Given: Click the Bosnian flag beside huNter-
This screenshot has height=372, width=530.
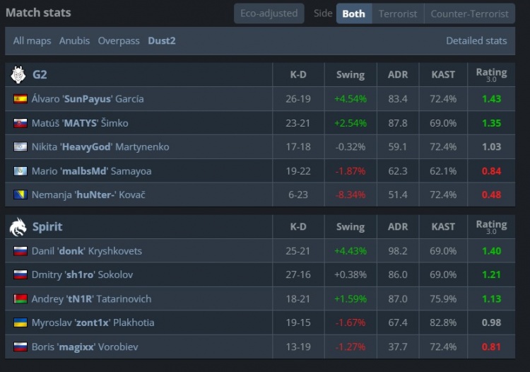Looking at the screenshot, I should click(x=20, y=195).
